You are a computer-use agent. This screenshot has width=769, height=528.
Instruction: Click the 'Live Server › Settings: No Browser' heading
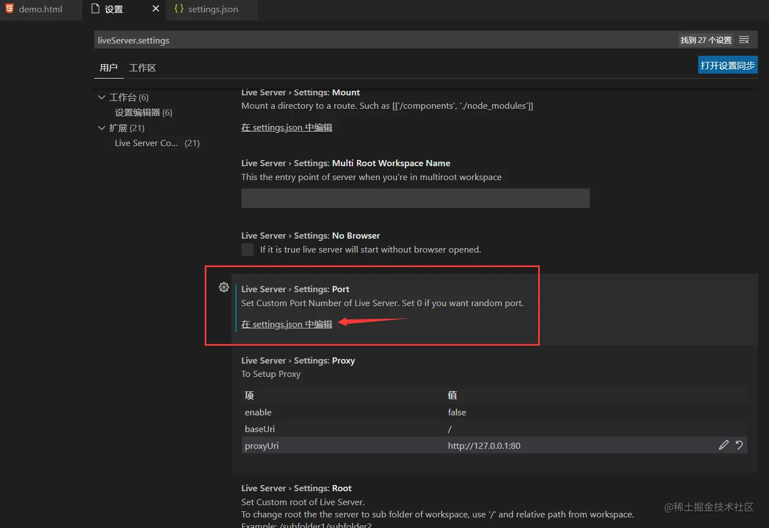tap(311, 235)
